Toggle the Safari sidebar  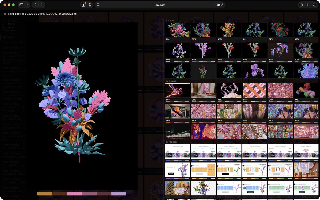pos(22,5)
